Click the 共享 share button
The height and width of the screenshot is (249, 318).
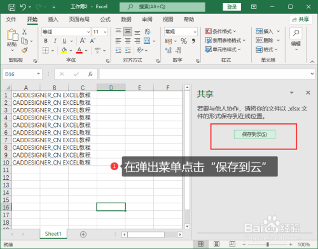[x=301, y=20]
